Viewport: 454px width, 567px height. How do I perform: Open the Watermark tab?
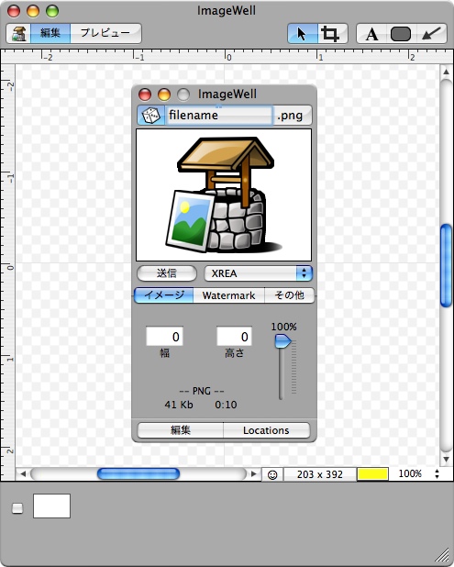point(228,295)
